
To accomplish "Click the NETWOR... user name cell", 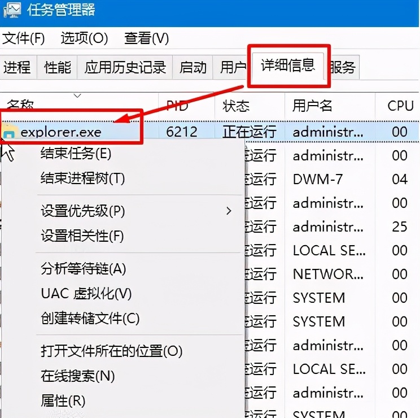I will click(328, 274).
